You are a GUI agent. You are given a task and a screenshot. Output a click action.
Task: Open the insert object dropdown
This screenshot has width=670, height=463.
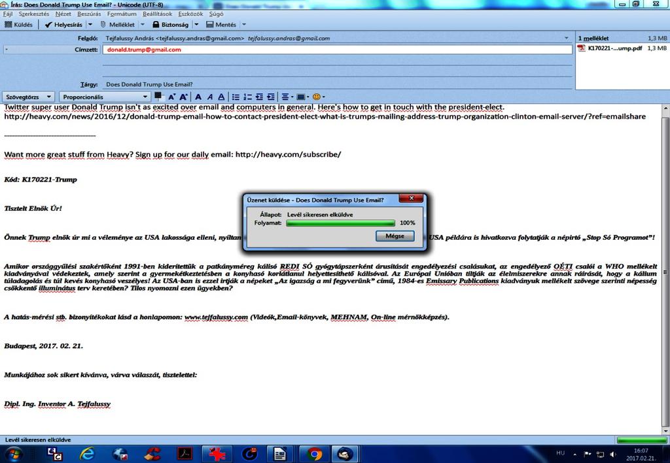click(x=302, y=97)
